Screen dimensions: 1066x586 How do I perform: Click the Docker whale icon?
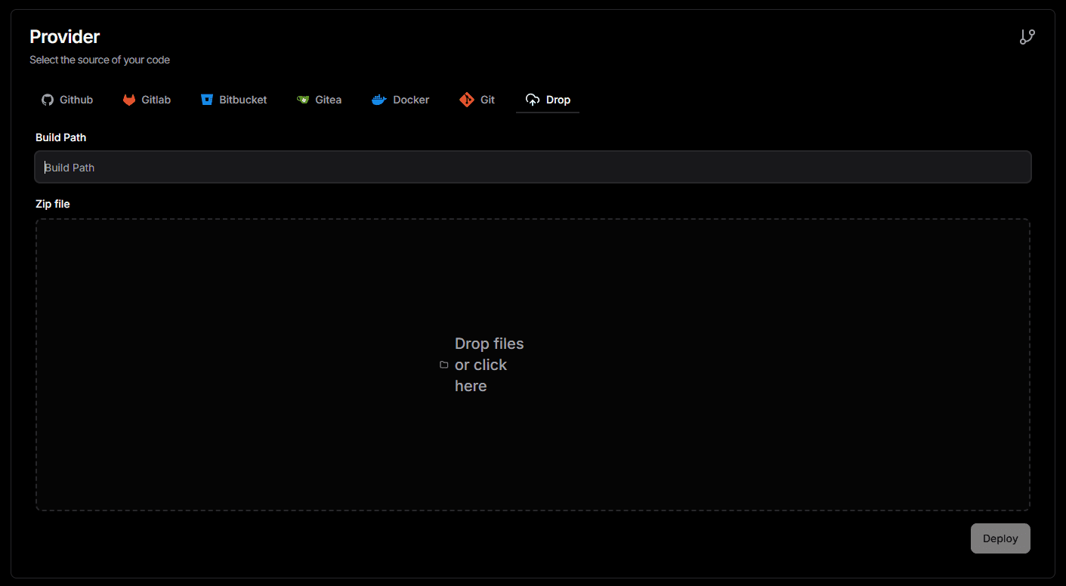(379, 100)
